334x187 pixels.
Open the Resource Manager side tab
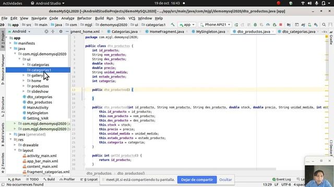tap(3, 69)
